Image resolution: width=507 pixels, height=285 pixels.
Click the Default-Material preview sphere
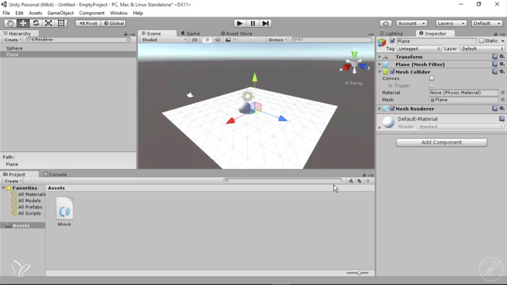(388, 122)
